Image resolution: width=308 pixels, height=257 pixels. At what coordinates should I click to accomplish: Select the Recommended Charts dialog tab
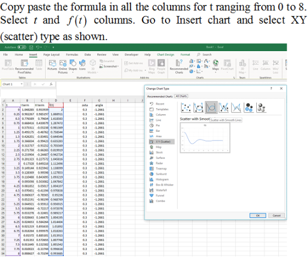(160, 96)
